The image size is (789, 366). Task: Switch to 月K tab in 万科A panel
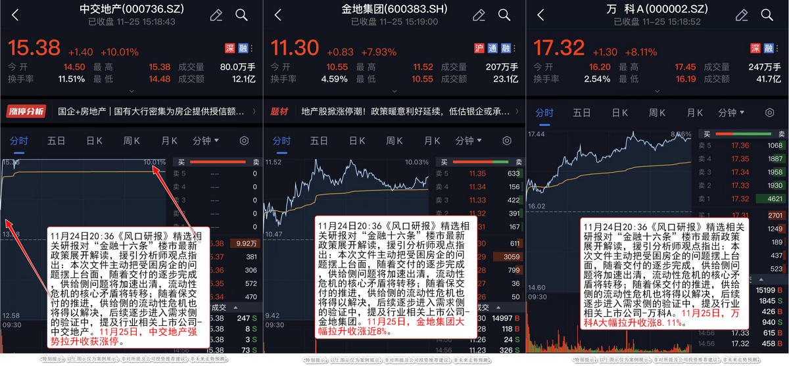(x=696, y=112)
